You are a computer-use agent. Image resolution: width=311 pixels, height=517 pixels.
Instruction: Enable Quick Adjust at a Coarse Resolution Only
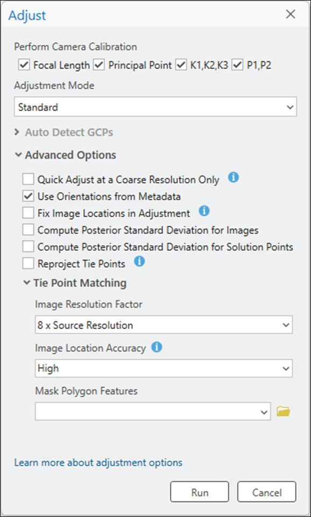(x=28, y=180)
